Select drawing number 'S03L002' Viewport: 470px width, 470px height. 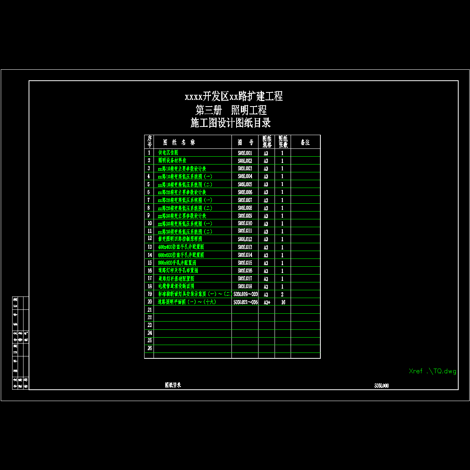[245, 161]
